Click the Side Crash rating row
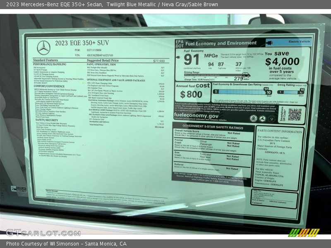This screenshot has width=331, height=248. [212, 157]
